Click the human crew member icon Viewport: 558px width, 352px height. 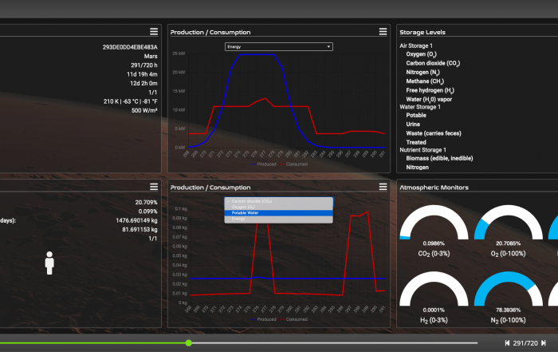49,263
